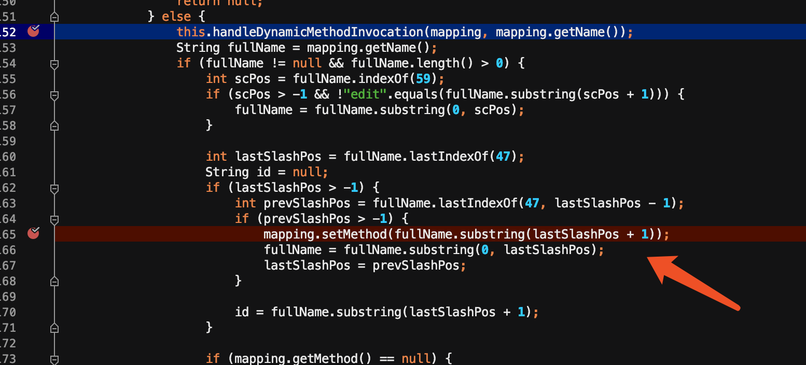Screen dimensions: 806x365
Task: Click the prevSlashPos variable declaration
Action: 296,203
